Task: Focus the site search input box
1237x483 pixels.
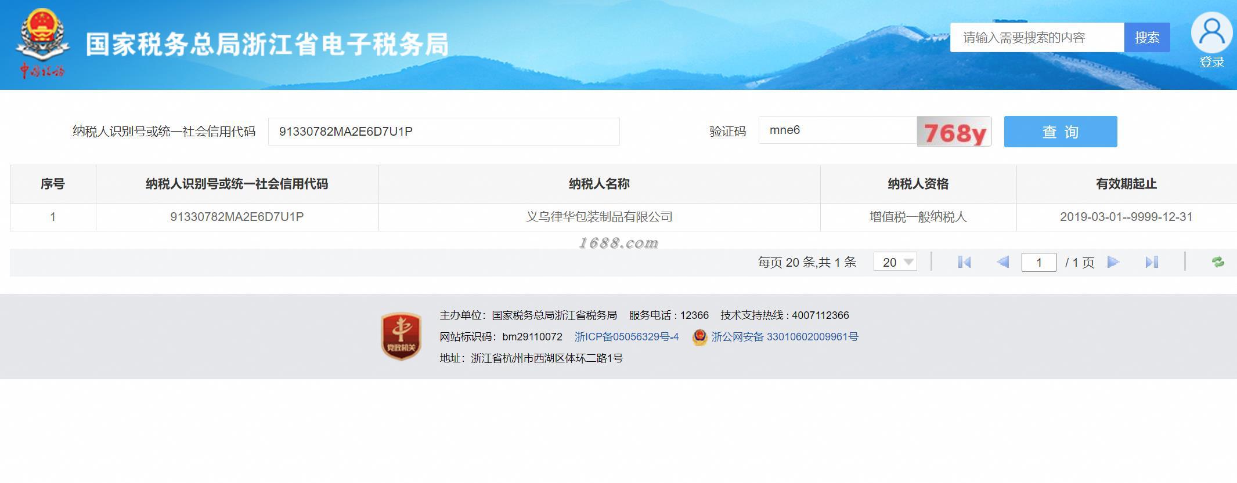Action: click(1037, 38)
